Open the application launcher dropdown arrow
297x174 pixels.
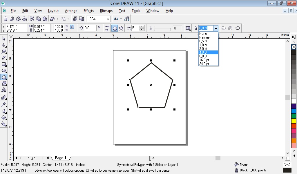click(121, 19)
